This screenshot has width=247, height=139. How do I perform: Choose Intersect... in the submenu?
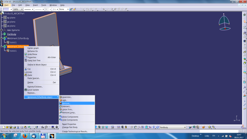[77, 106]
